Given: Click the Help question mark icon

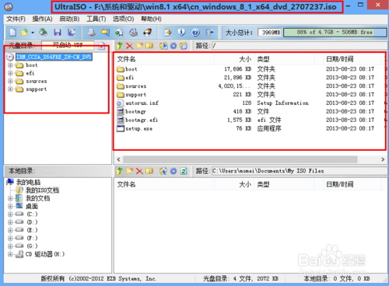Looking at the screenshot, I should (x=195, y=33).
